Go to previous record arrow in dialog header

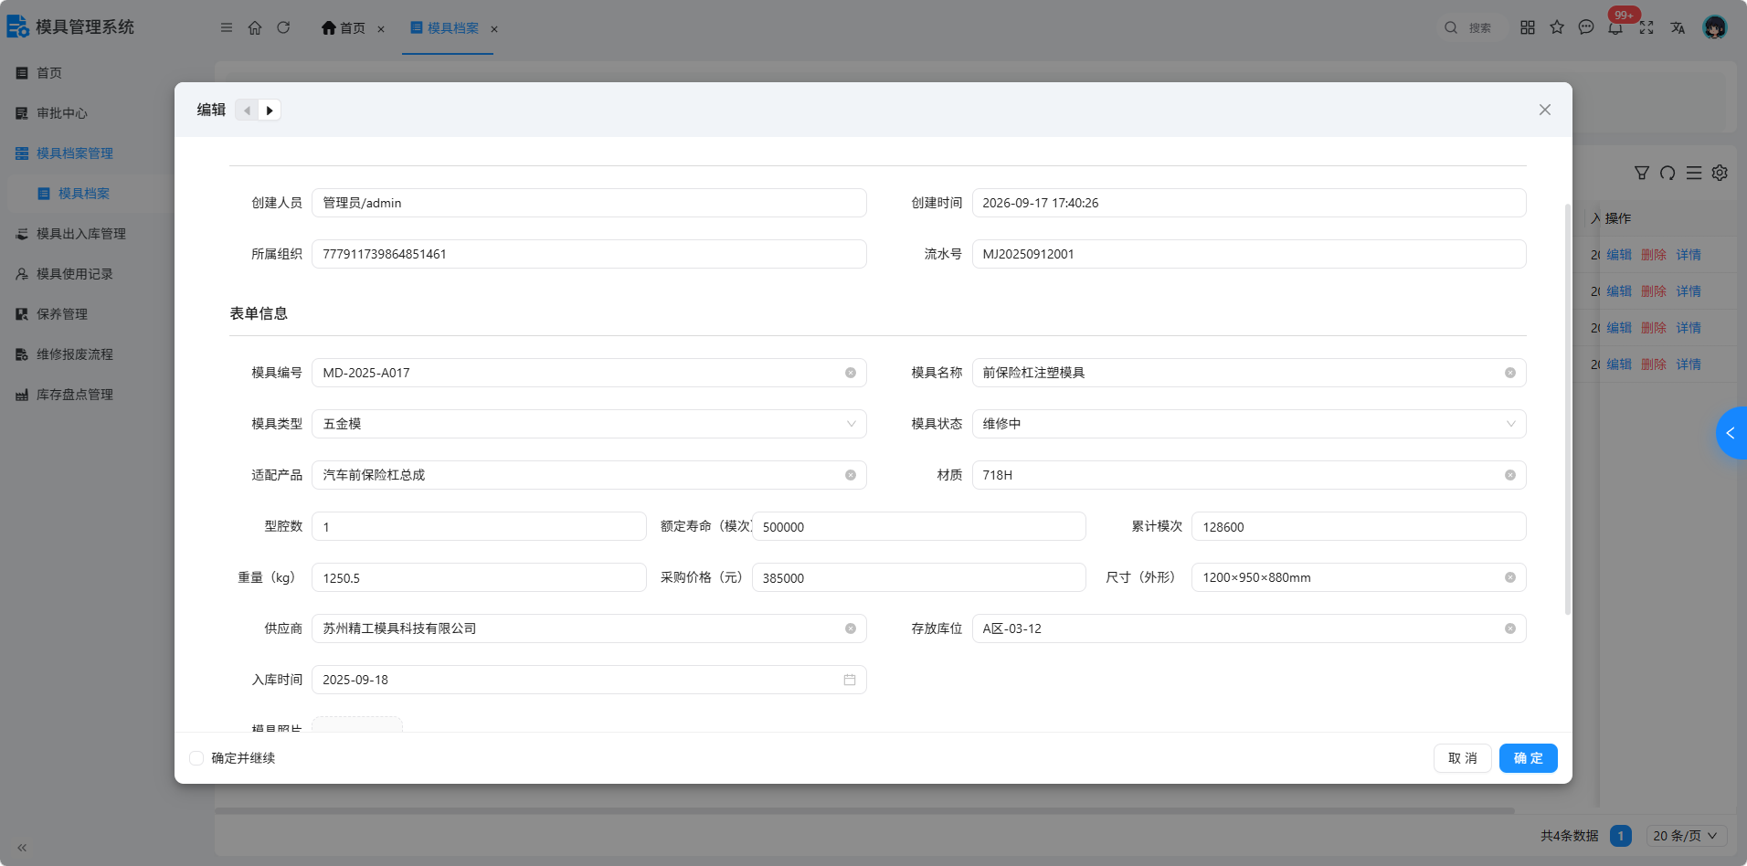pos(247,111)
